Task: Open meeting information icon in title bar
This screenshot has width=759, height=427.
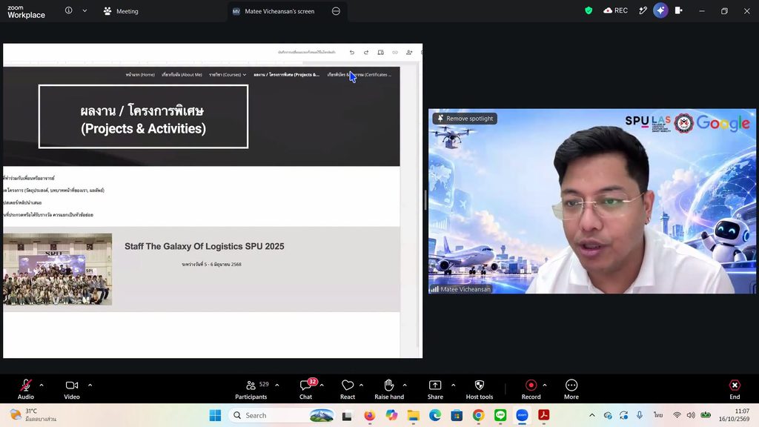Action: coord(69,10)
